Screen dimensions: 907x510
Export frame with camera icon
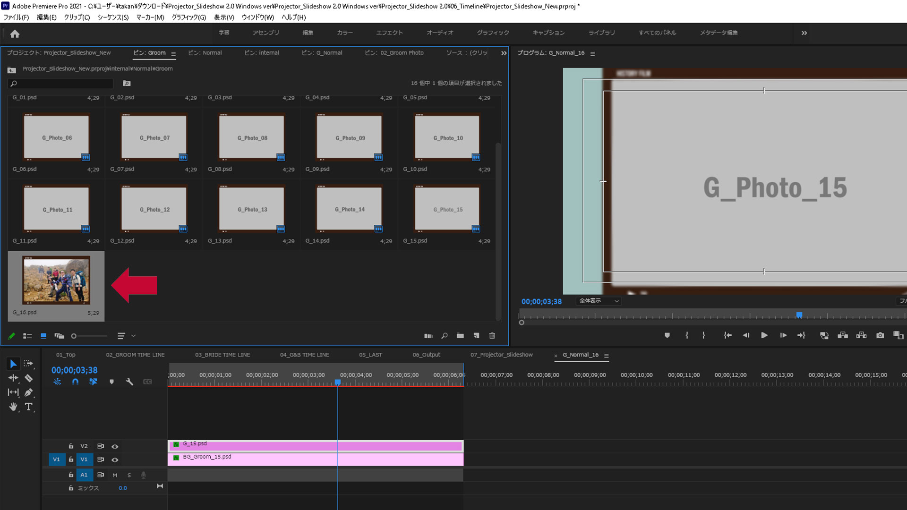880,335
